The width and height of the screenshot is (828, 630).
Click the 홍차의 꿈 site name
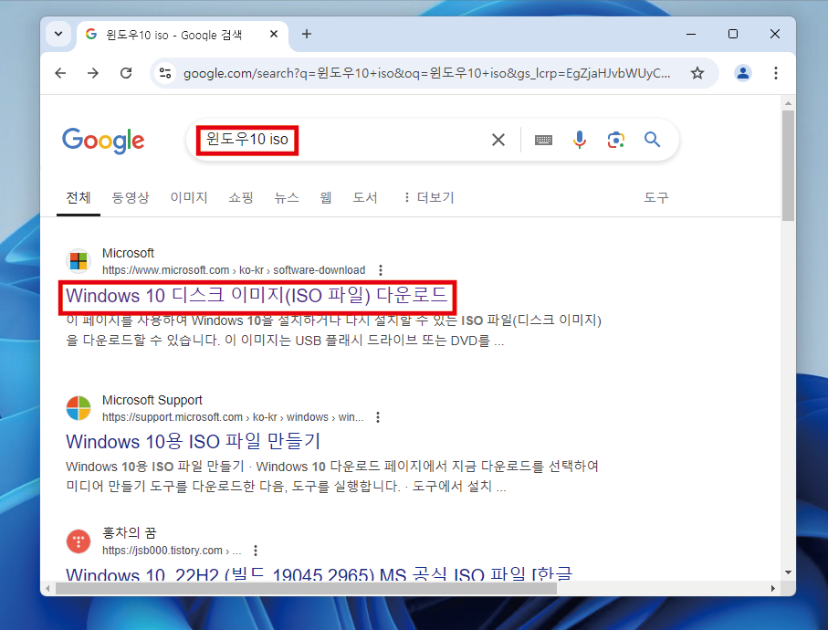pyautogui.click(x=129, y=533)
